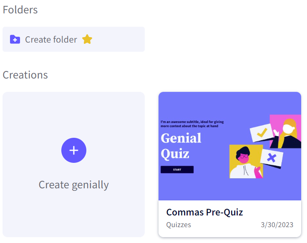The image size is (307, 243).
Task: Click the folder-plus icon beside Create folder
Action: pyautogui.click(x=15, y=40)
